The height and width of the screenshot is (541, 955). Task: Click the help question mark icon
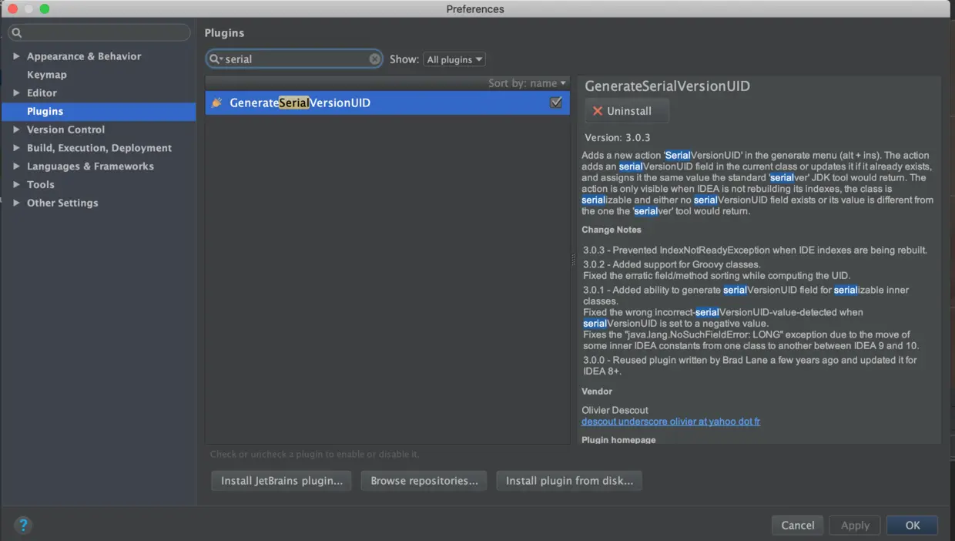click(23, 526)
